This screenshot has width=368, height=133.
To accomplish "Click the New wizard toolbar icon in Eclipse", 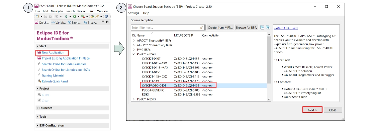I will pos(37,16).
